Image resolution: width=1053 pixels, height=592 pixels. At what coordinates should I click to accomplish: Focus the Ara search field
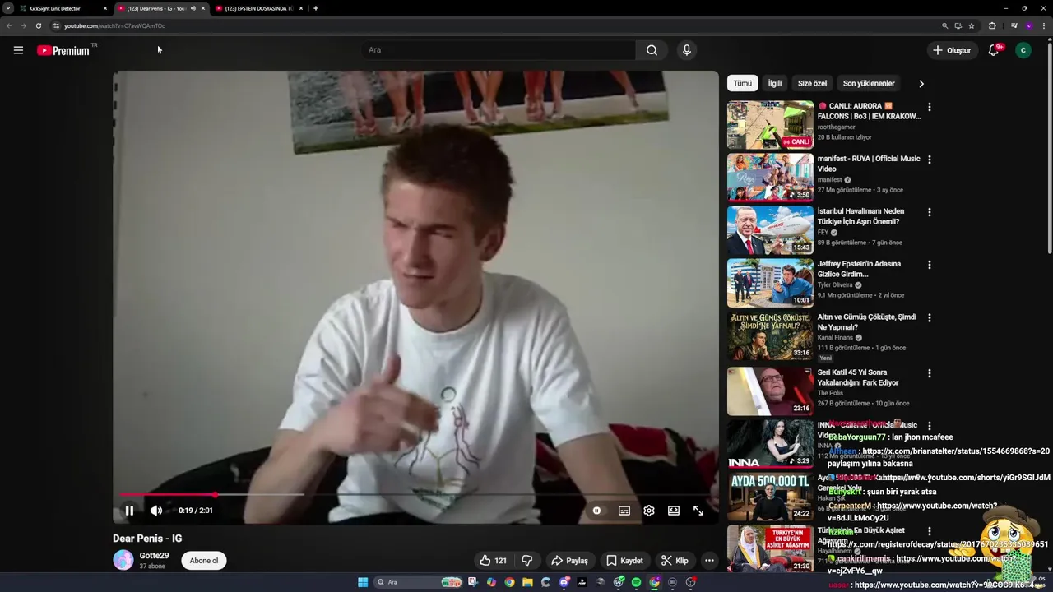[x=498, y=50]
